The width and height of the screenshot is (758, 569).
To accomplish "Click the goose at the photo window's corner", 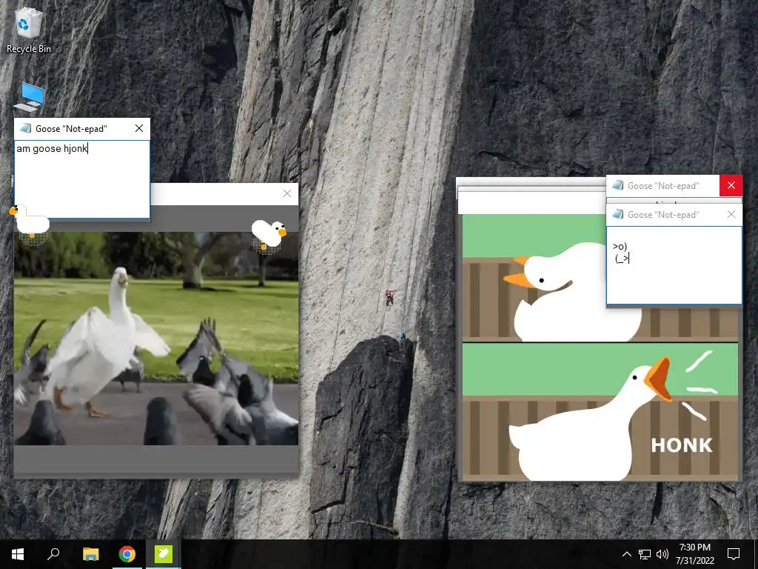I will click(x=269, y=235).
